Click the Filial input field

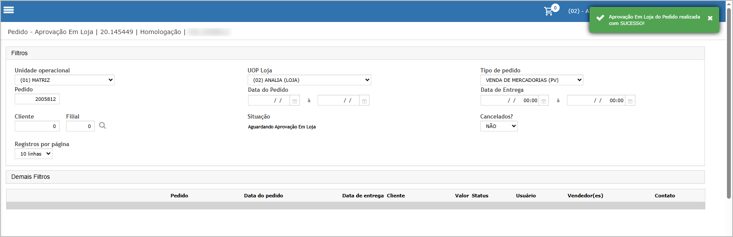(80, 126)
